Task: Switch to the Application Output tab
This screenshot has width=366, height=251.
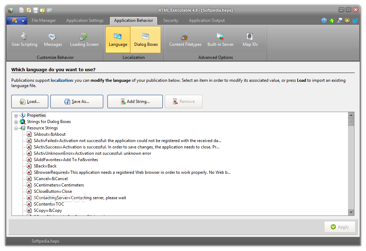Action: click(206, 20)
